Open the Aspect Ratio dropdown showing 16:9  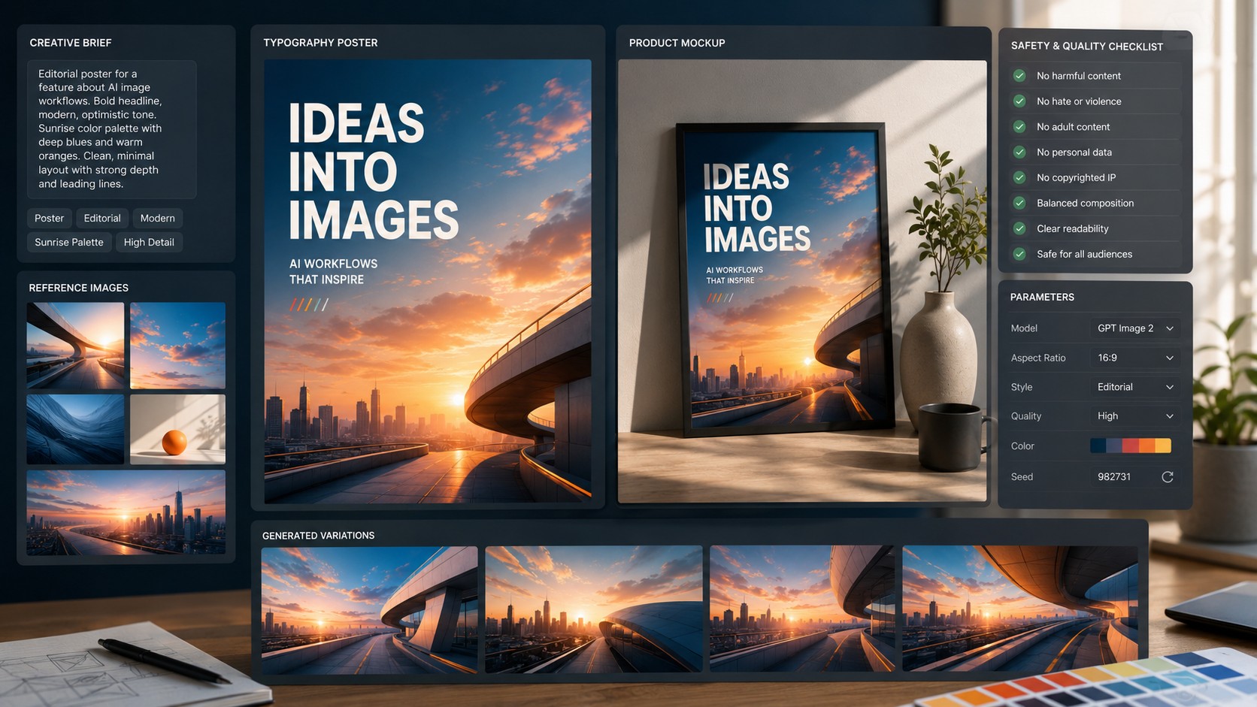[1134, 358]
